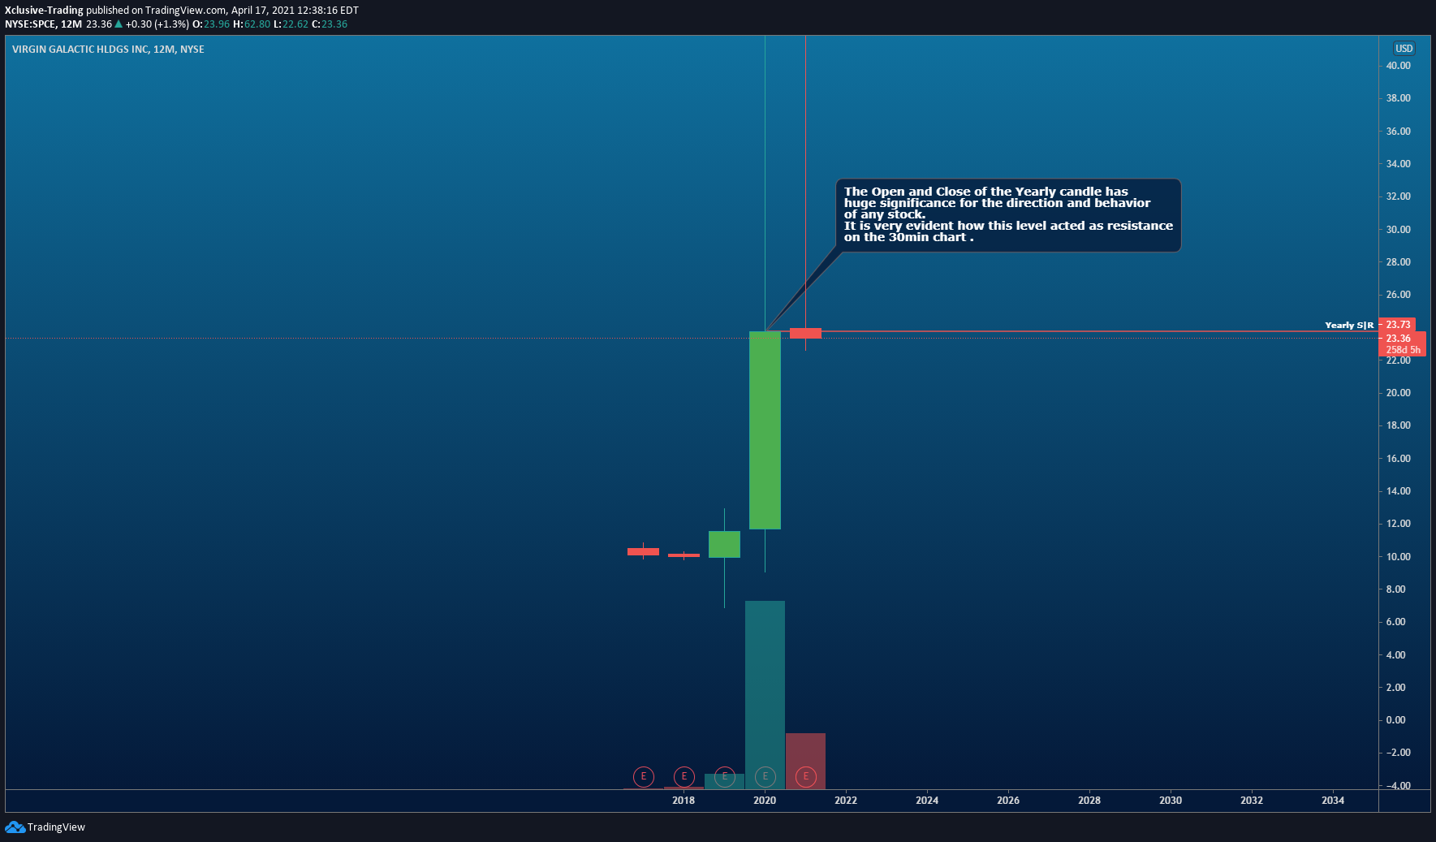Screen dimensions: 1436x842
Task: Click the 40.00 price axis label
Action: coord(1398,66)
